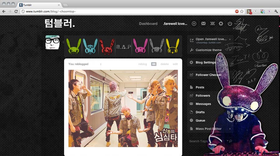Open Blog Settings
The width and height of the screenshot is (280, 156).
206,62
